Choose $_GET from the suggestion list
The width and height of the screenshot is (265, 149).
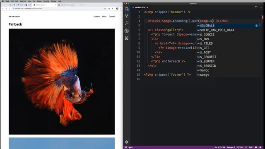click(x=229, y=48)
